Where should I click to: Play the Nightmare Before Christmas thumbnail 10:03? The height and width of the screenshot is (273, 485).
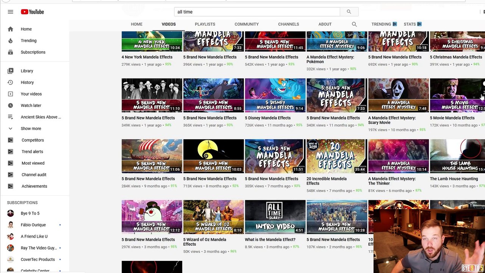(213, 156)
